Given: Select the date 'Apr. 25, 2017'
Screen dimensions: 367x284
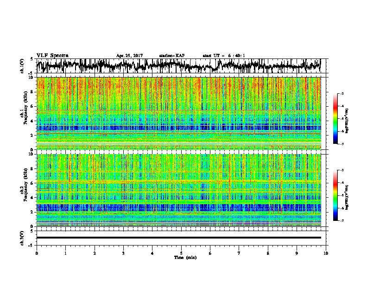Looking at the screenshot, I should 129,56.
